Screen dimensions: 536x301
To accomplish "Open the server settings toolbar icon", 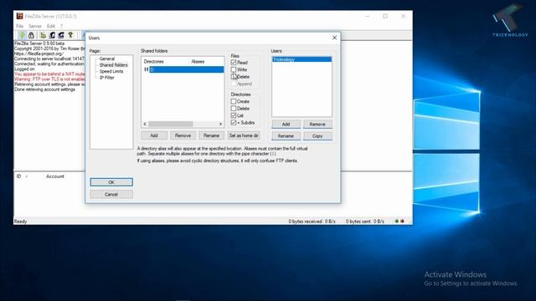I will 43,35.
